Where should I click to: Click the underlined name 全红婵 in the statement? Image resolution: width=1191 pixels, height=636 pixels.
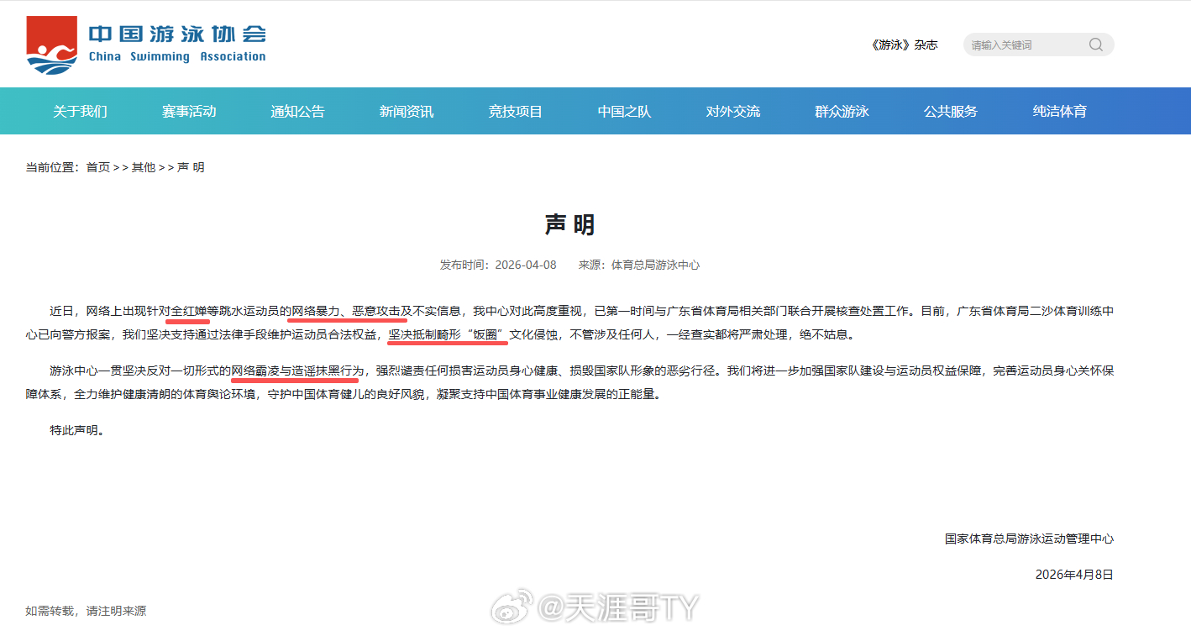(192, 309)
